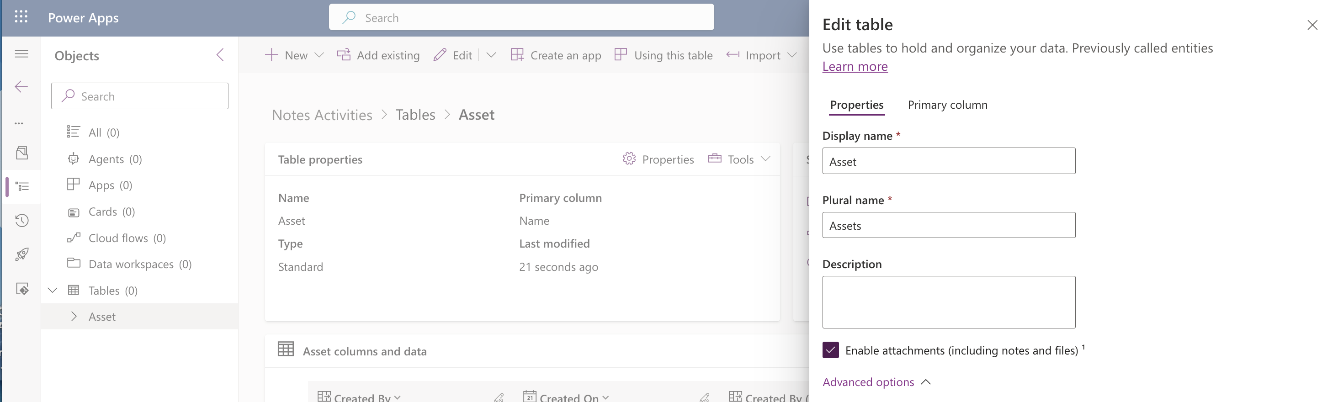Image resolution: width=1338 pixels, height=402 pixels.
Task: Click Create an app in the command bar
Action: [556, 55]
